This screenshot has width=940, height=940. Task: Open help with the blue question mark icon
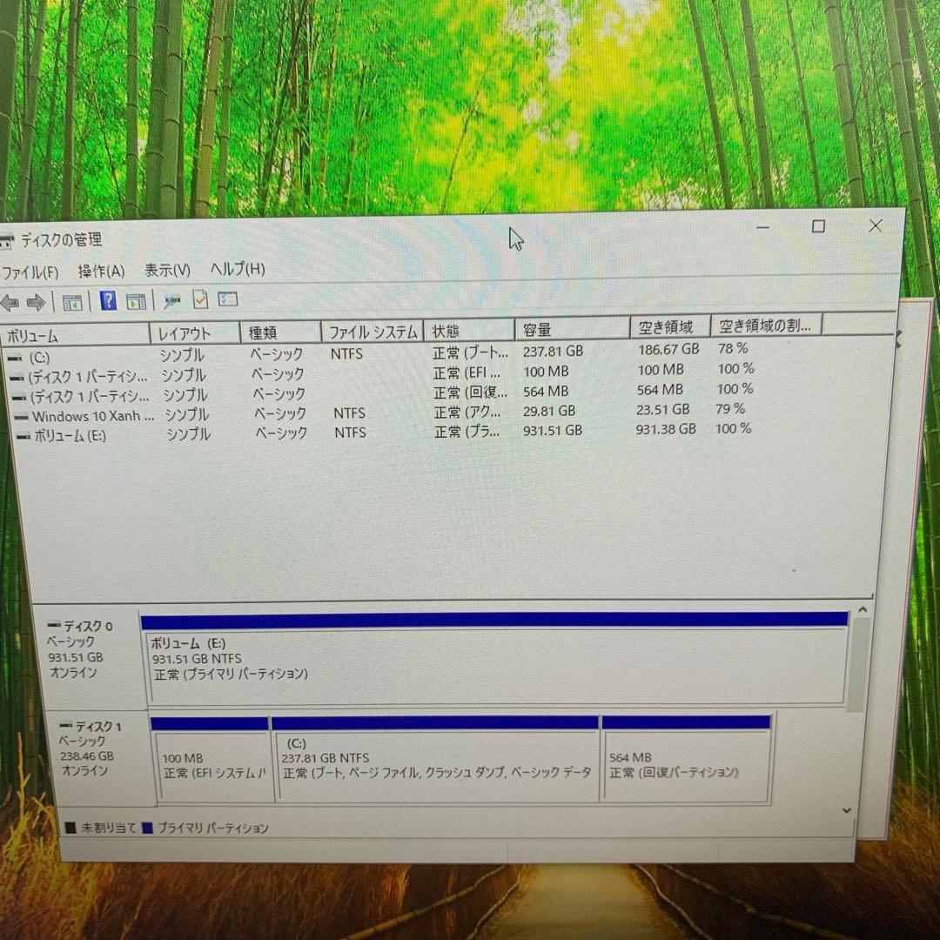[107, 300]
